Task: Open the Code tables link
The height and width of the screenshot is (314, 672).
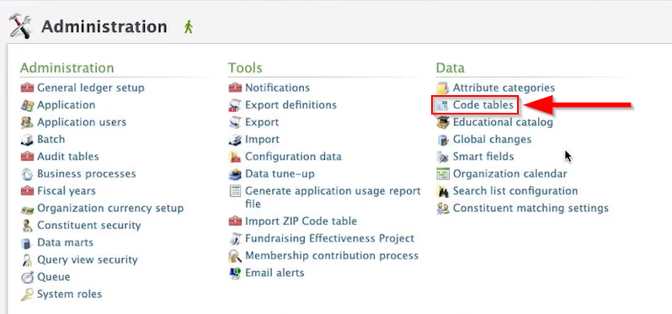Action: 483,105
